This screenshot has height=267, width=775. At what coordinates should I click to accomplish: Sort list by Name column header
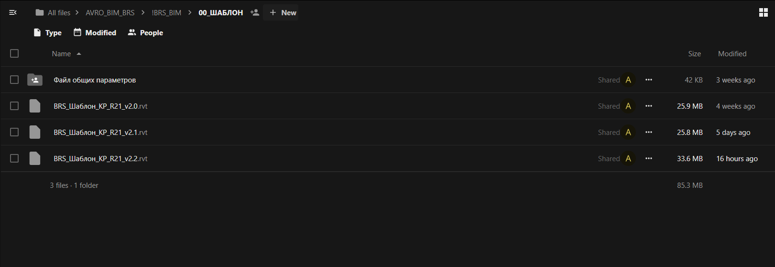[x=61, y=54]
